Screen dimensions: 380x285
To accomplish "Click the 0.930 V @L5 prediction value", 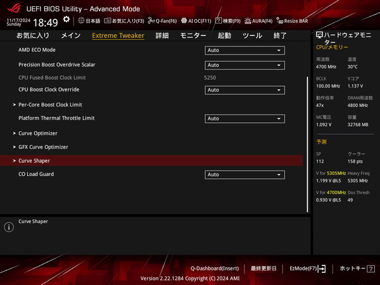I will pos(328,200).
